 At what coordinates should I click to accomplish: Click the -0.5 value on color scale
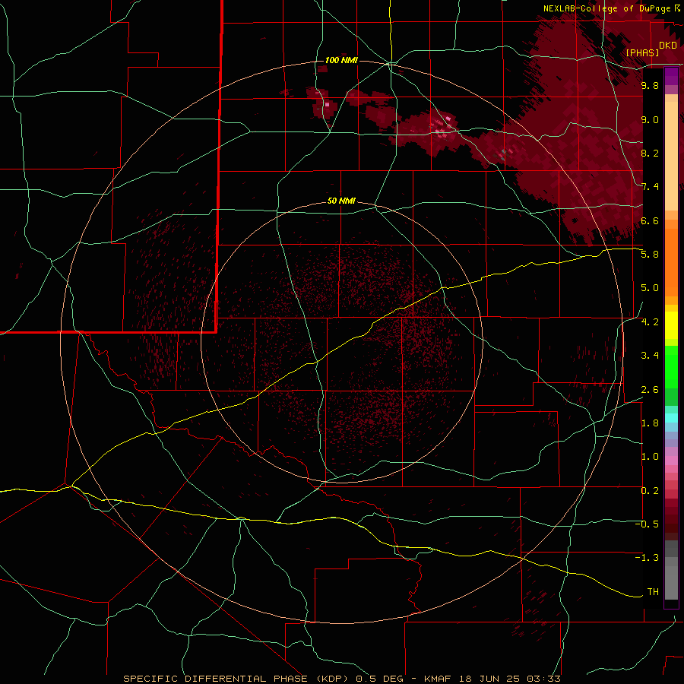pyautogui.click(x=647, y=524)
